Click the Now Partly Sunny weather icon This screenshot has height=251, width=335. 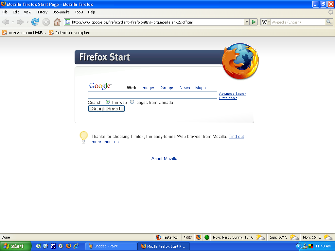260,237
